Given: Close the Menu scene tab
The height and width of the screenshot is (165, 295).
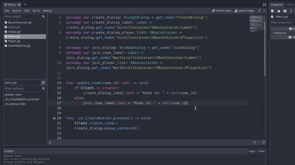Looking at the screenshot, I should tap(19, 5).
